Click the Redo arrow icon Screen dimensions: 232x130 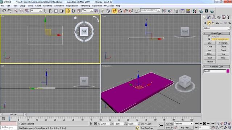(x=9, y=11)
